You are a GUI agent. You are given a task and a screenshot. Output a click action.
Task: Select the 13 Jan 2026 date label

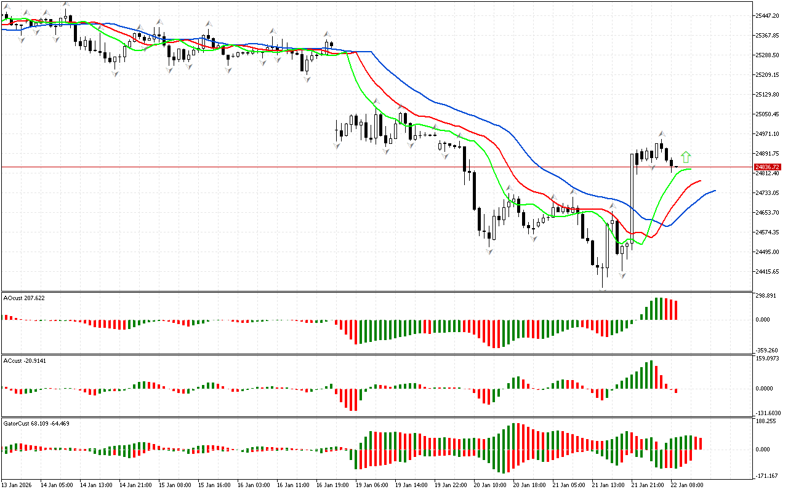pyautogui.click(x=18, y=485)
